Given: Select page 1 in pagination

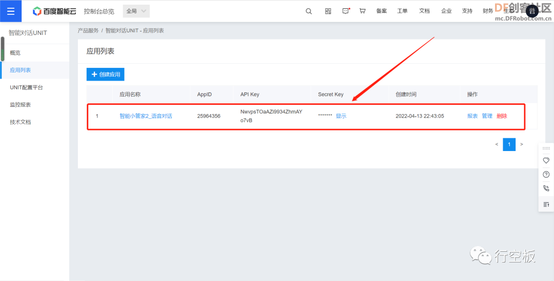Looking at the screenshot, I should point(509,144).
